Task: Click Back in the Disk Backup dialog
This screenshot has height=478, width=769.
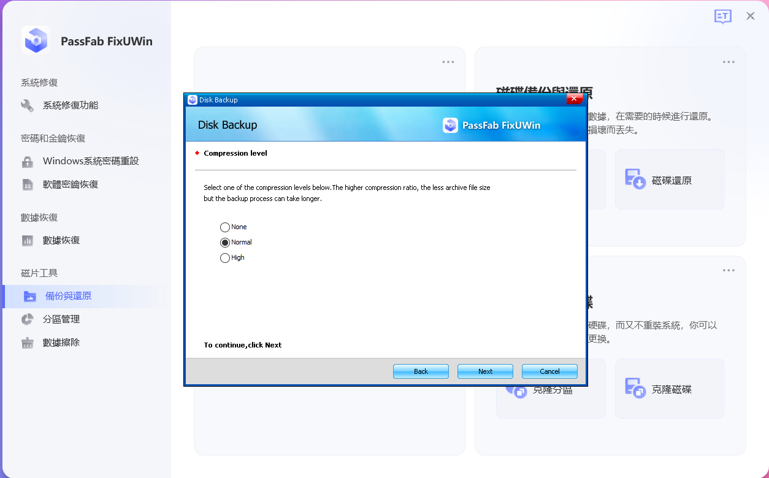Action: pyautogui.click(x=421, y=371)
